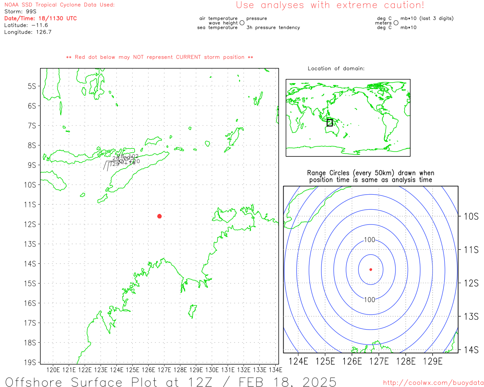This screenshot has height=387, width=484.
Task: Click 'NOAA SSD Tropical Cyclone Data Used:' heading
Action: tap(59, 5)
